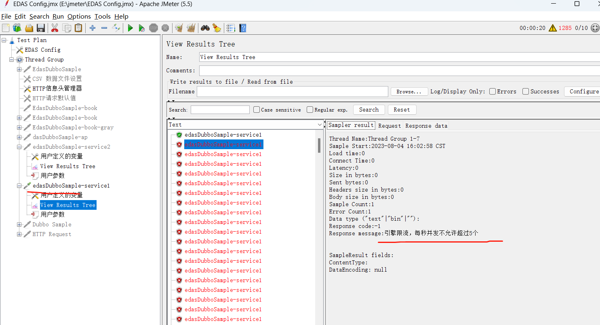Focus the Search text field
Image resolution: width=600 pixels, height=325 pixels.
220,110
